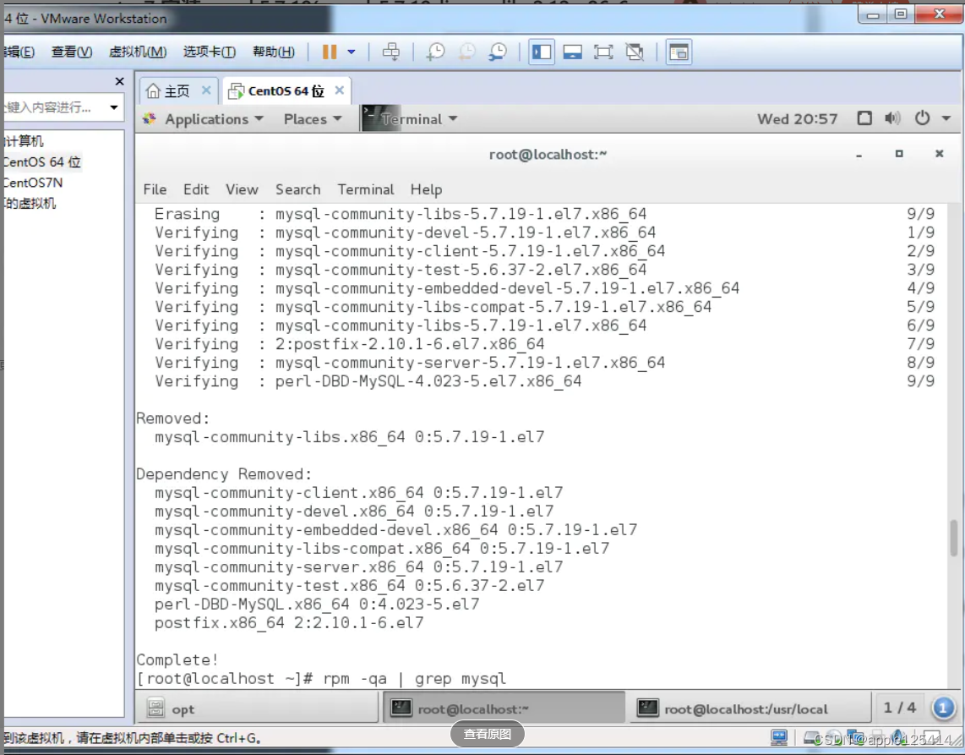Image resolution: width=965 pixels, height=755 pixels.
Task: Click the Take snapshot icon
Action: pyautogui.click(x=437, y=52)
